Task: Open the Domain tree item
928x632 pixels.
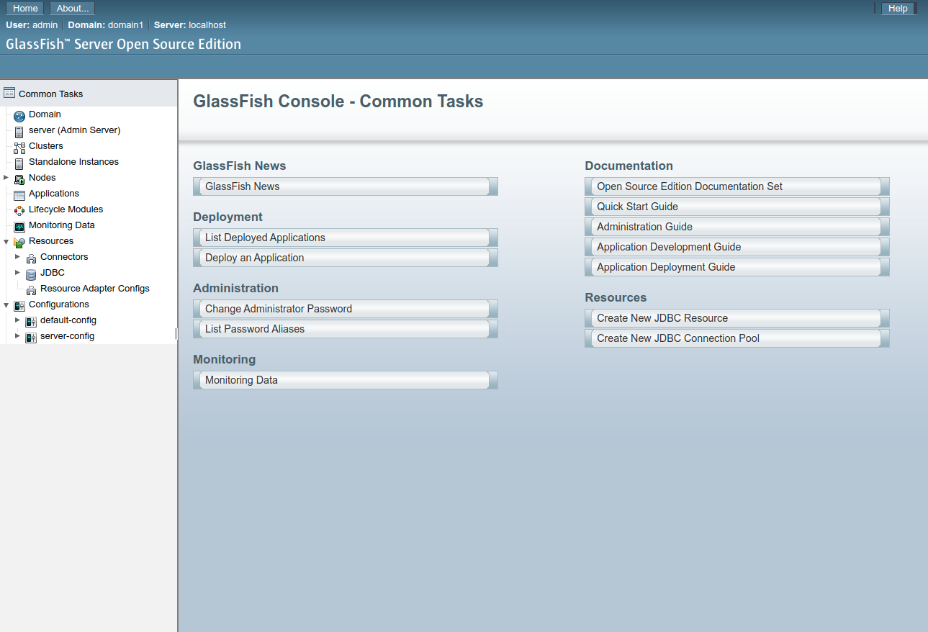Action: [45, 114]
